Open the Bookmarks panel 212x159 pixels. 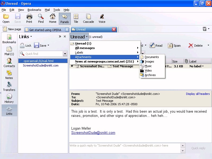(9, 39)
